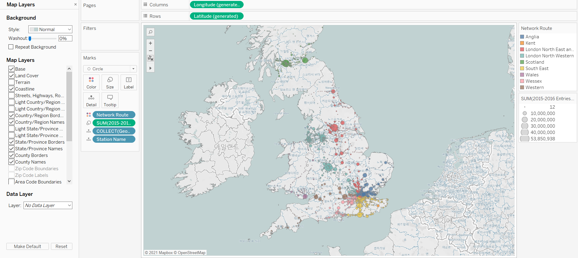The height and width of the screenshot is (258, 578).
Task: Open the background Style dropdown
Action: (50, 29)
